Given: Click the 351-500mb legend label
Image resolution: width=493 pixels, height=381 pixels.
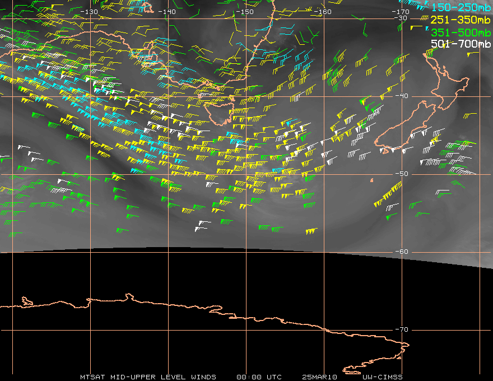Looking at the screenshot, I should 461,32.
